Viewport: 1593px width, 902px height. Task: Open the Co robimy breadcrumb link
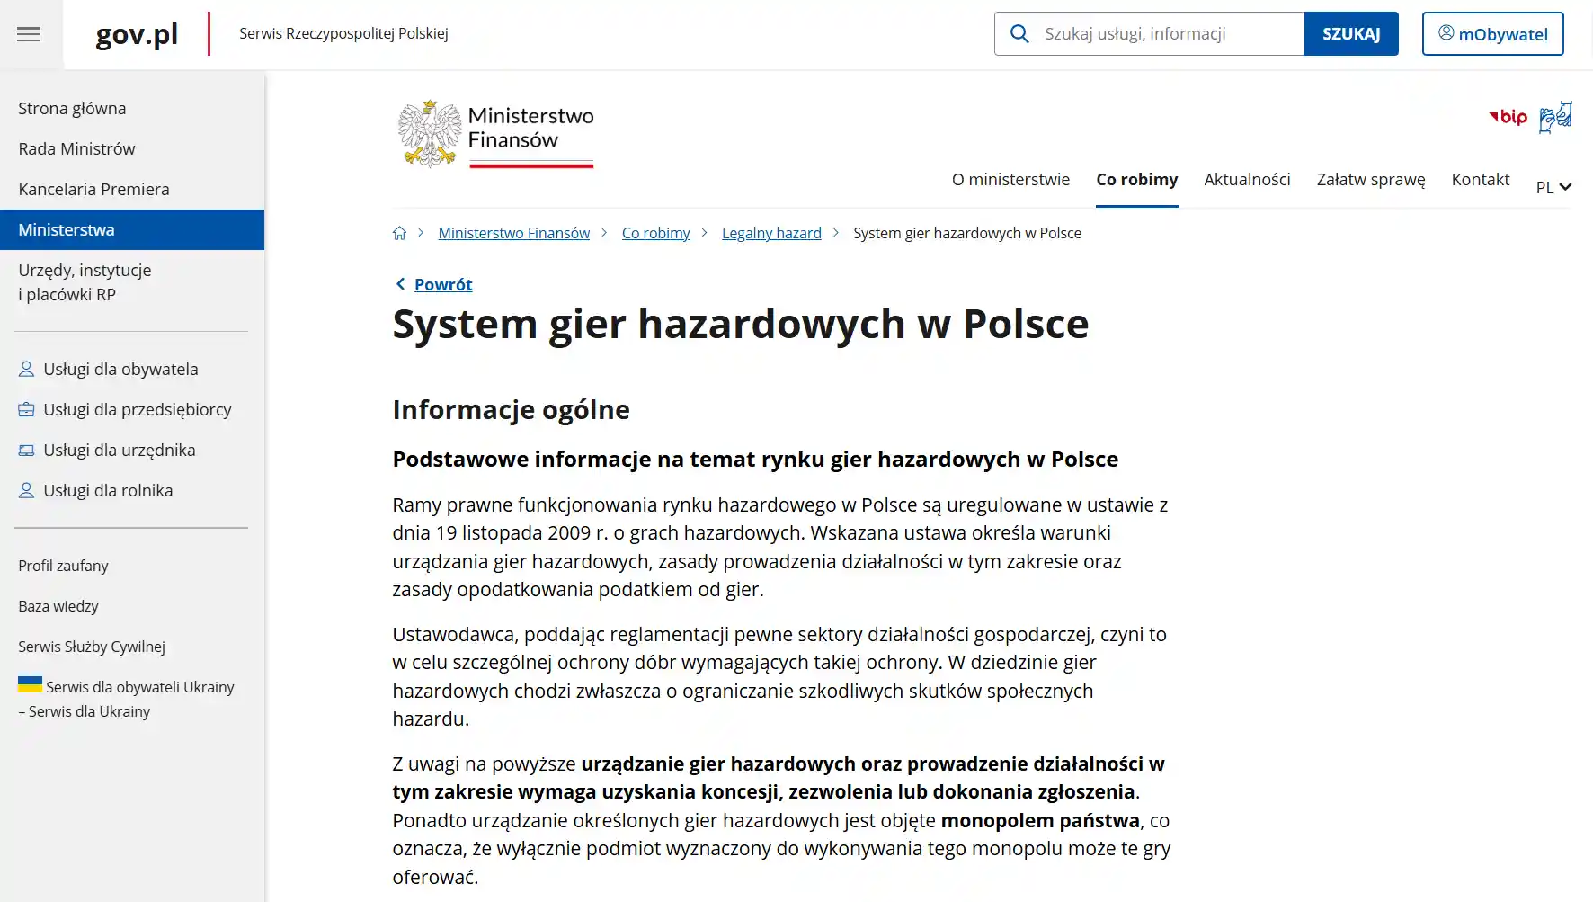656,233
